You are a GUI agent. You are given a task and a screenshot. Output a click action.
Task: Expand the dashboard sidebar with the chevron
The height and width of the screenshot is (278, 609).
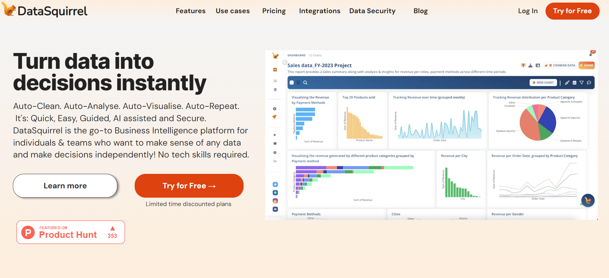click(285, 62)
